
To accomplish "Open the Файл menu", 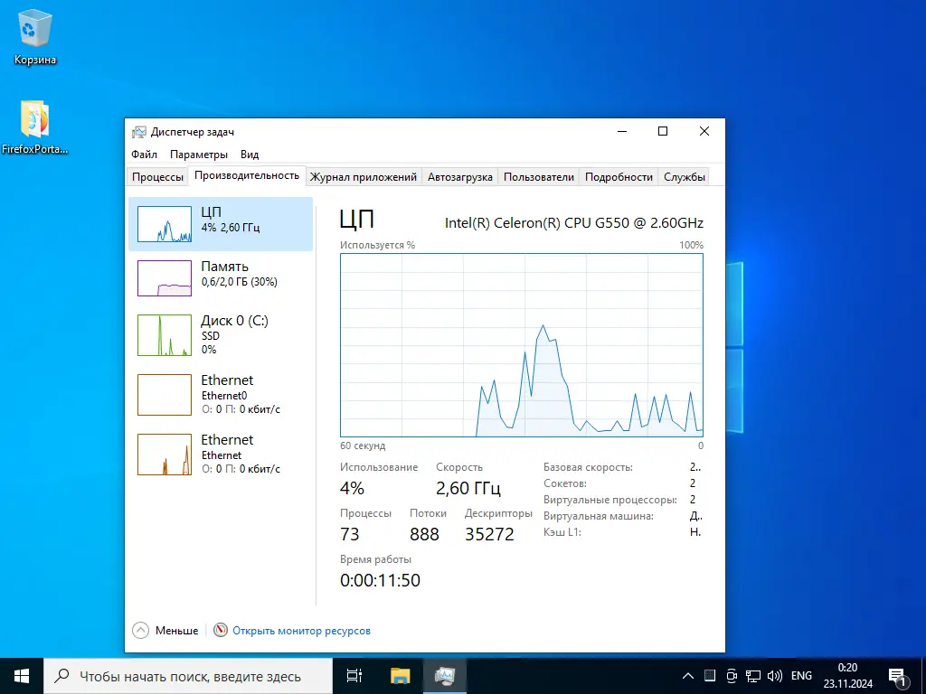I will pyautogui.click(x=144, y=154).
